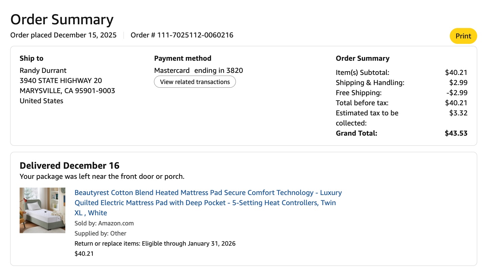Screen dimensions: 487x276
Task: Click the yellow Print button
Action: [463, 36]
